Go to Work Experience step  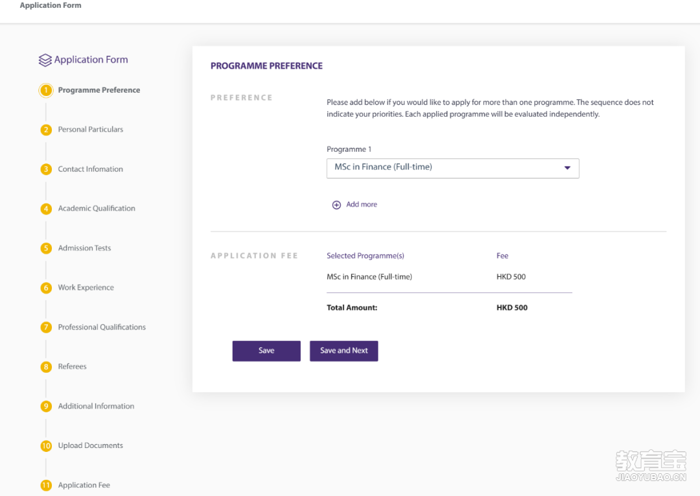point(86,287)
